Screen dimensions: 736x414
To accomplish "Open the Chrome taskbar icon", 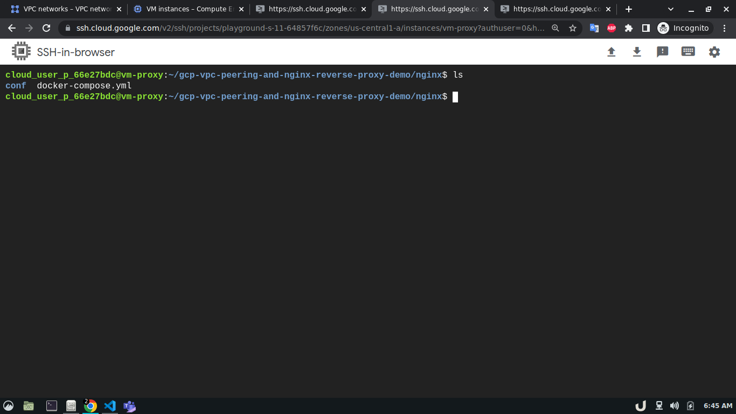I will [x=91, y=406].
